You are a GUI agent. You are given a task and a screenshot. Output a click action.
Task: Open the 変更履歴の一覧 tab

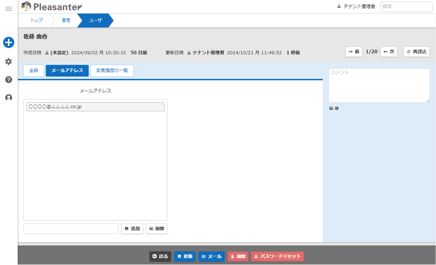coord(112,70)
